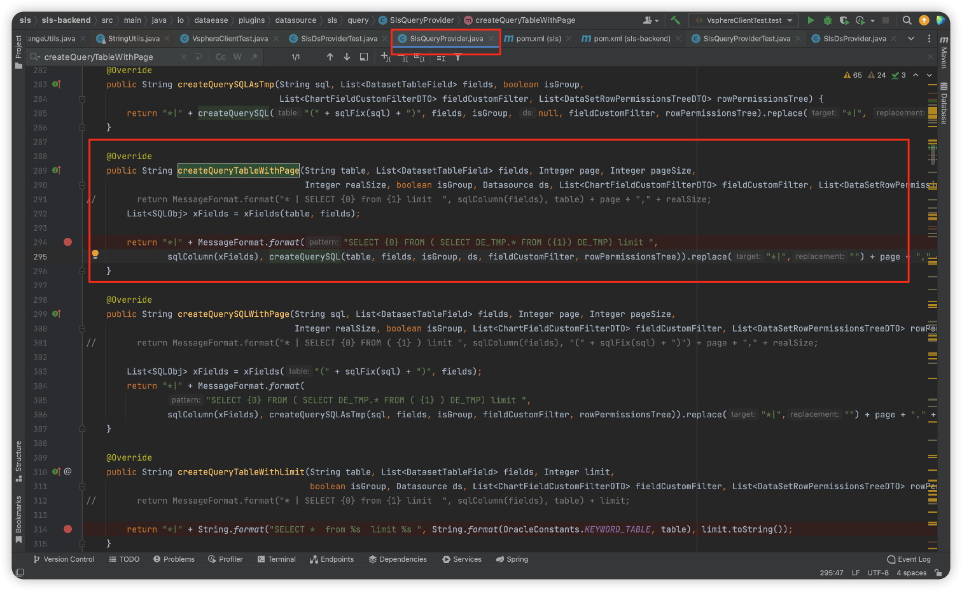Launch the profiler run icon
962x591 pixels.
860,20
